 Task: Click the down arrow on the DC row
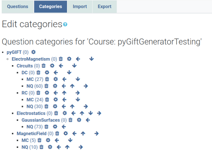click(69, 73)
